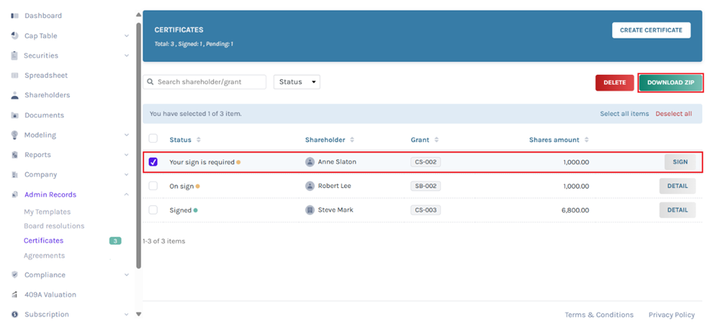
Task: Uncheck the Anne Slaton row checkbox
Action: click(153, 162)
